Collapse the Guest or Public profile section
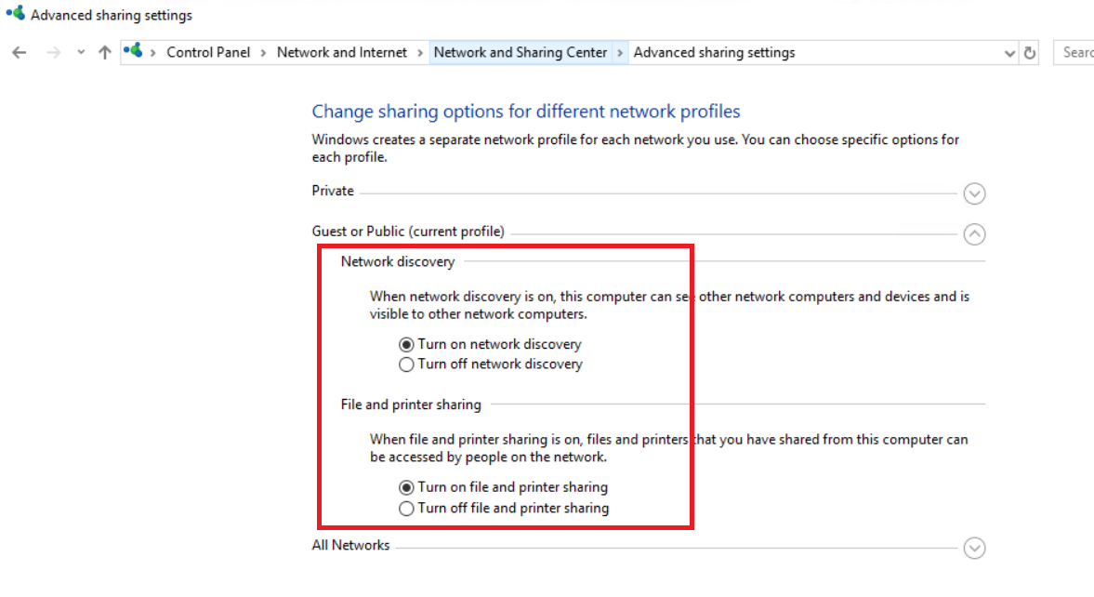This screenshot has height=597, width=1094. [x=975, y=234]
